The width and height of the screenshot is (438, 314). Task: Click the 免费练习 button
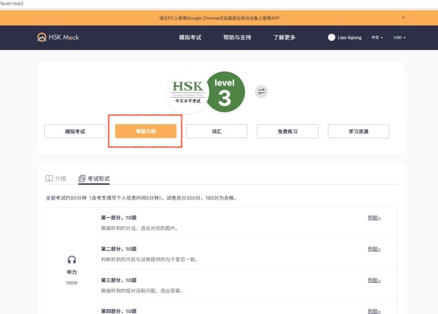pyautogui.click(x=288, y=131)
